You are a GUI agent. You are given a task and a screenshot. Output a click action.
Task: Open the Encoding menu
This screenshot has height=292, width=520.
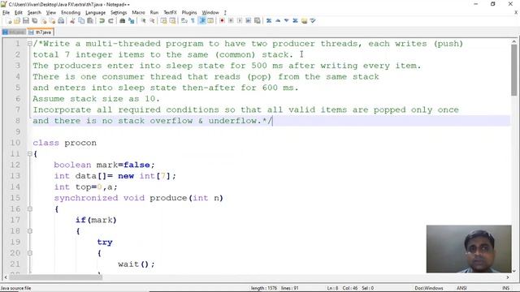(x=71, y=13)
